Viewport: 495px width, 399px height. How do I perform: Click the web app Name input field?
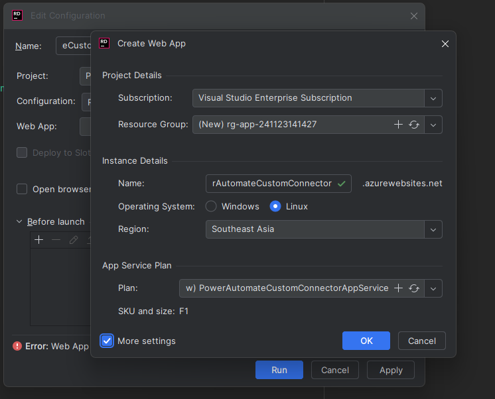[279, 184]
